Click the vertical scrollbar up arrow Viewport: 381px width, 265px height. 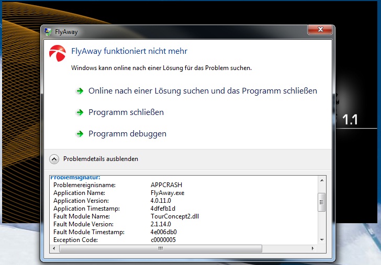tap(322, 180)
